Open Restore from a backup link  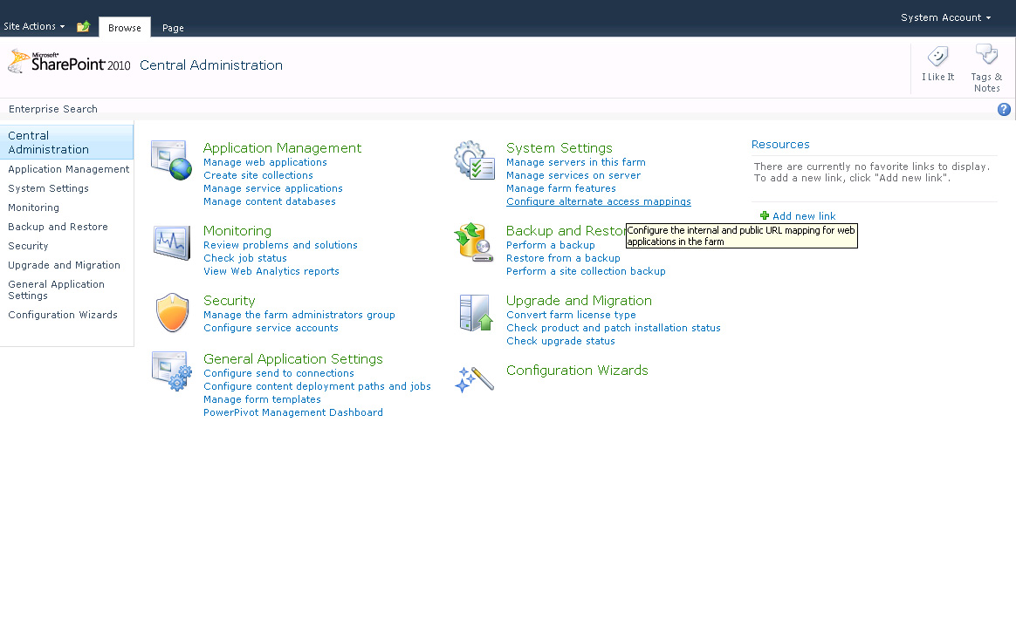563,258
